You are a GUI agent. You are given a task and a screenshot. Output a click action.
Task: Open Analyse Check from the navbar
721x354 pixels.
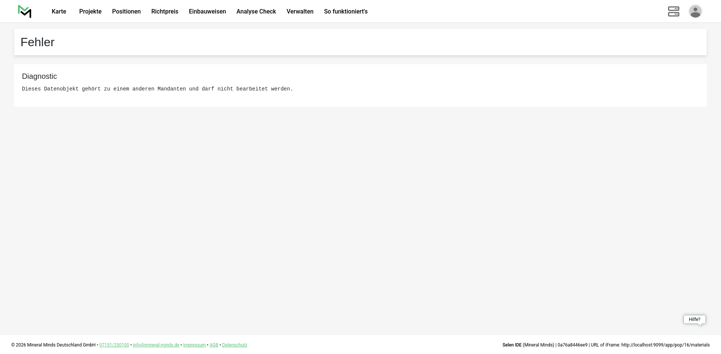[256, 12]
